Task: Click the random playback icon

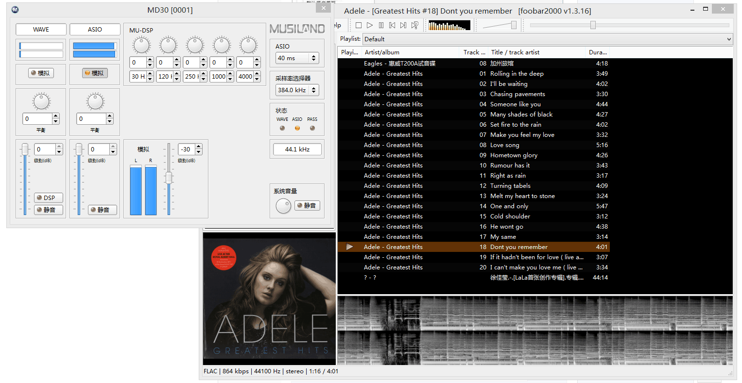Action: coord(415,25)
